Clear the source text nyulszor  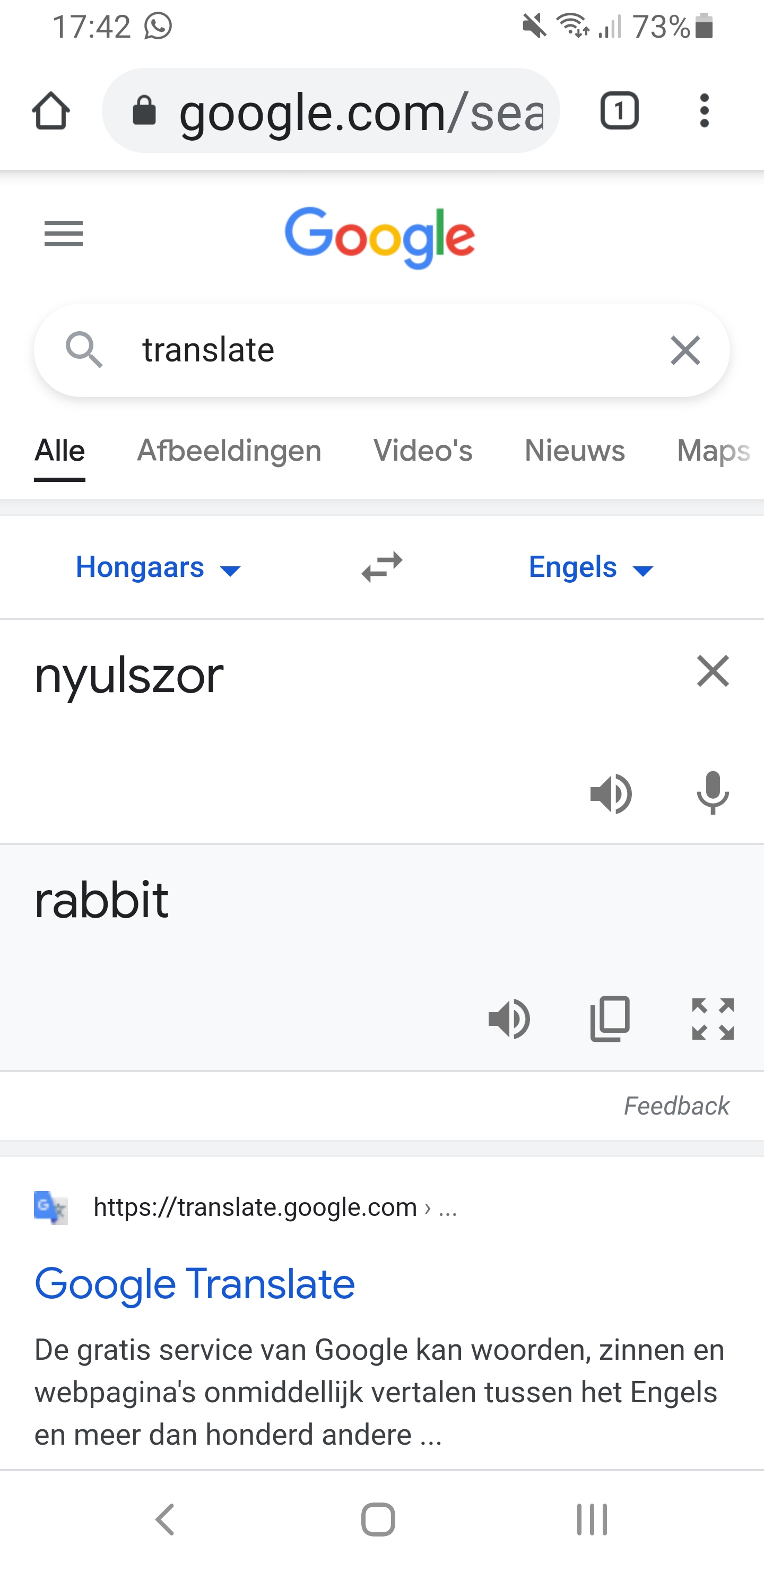[x=713, y=671]
